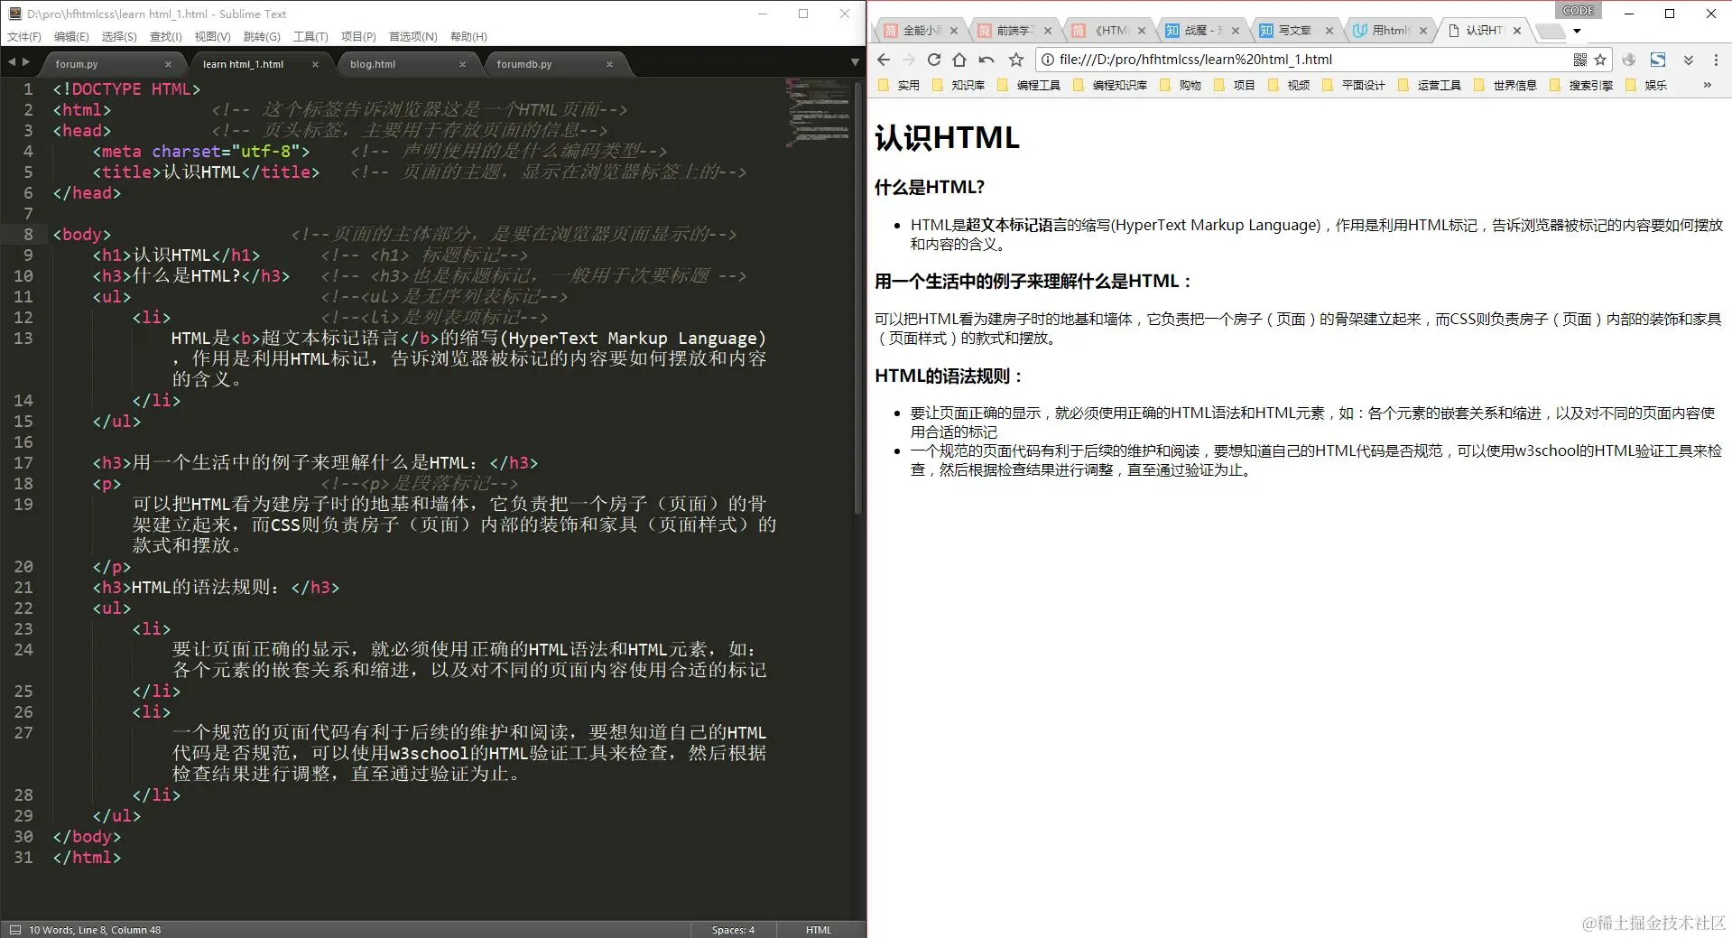This screenshot has width=1732, height=938.
Task: Close the blog.html tab in Sublime
Action: [x=462, y=64]
